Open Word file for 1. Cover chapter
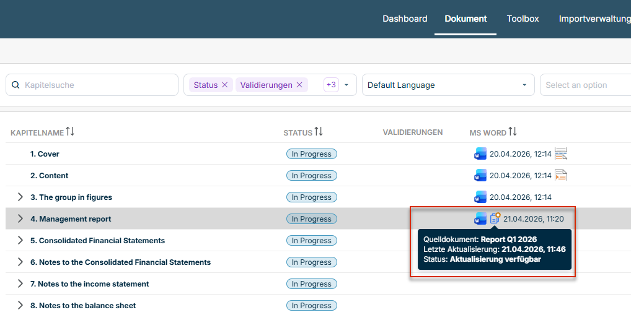 (480, 154)
